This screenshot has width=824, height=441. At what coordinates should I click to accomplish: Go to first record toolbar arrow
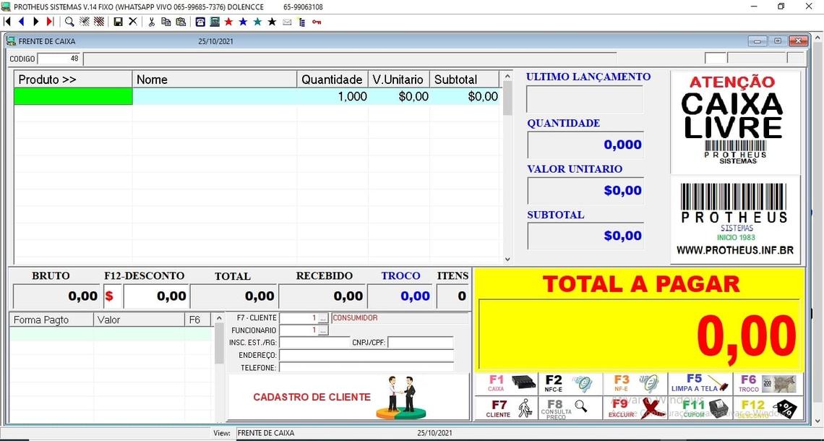click(7, 22)
